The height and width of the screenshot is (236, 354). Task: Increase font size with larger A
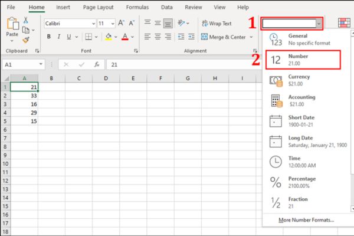pyautogui.click(x=121, y=23)
